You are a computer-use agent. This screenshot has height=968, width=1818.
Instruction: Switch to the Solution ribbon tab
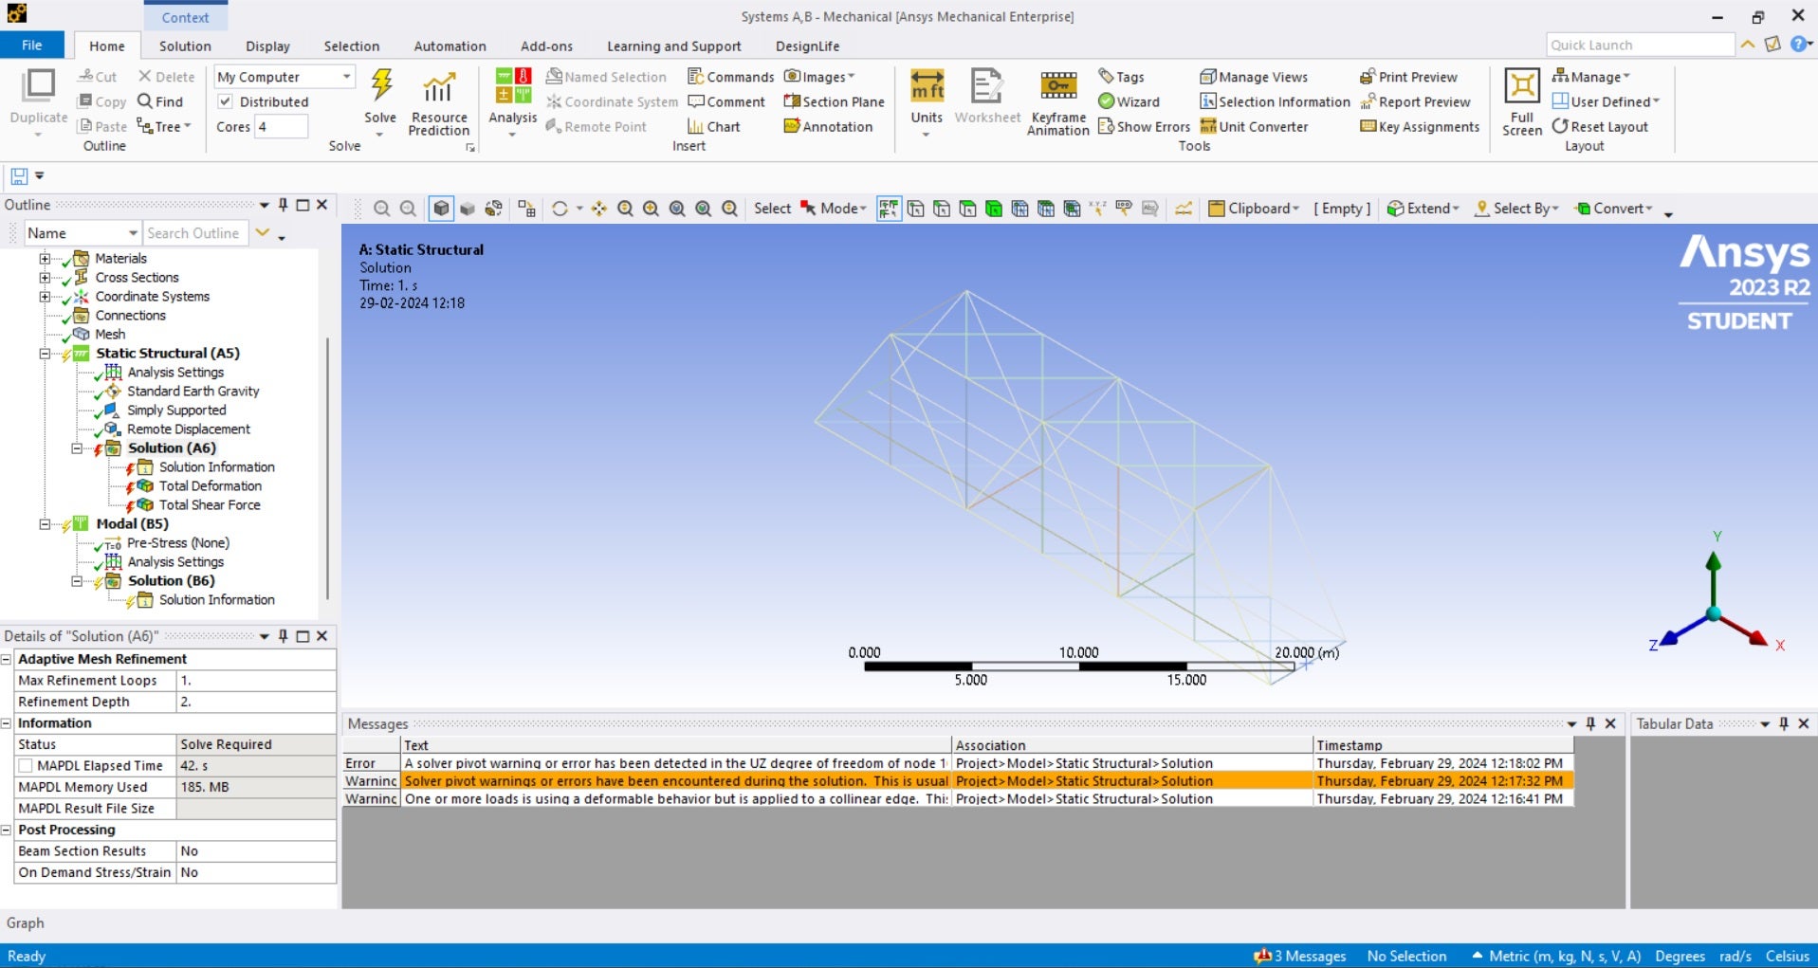tap(185, 46)
